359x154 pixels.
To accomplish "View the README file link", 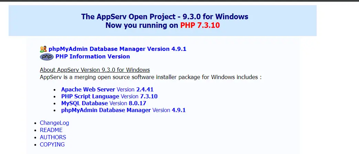I will pyautogui.click(x=51, y=130).
